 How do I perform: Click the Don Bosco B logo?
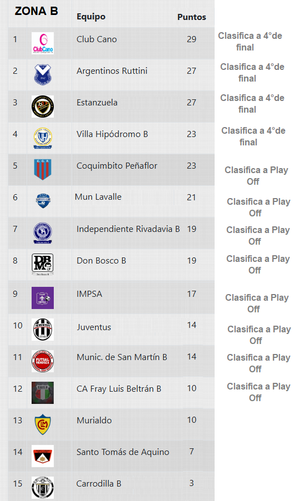[43, 264]
